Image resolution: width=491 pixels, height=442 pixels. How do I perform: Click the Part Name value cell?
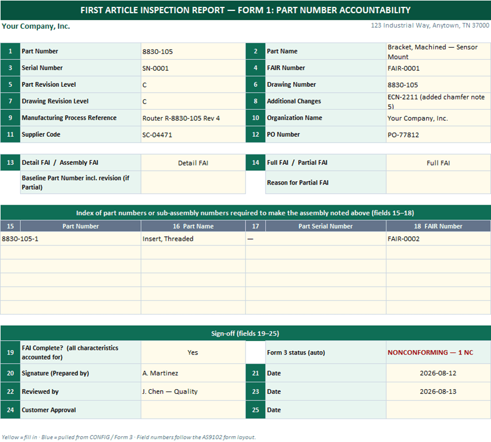[x=438, y=51]
